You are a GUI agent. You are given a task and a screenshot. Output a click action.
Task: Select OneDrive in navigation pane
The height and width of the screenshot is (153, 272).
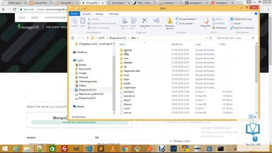(82, 52)
